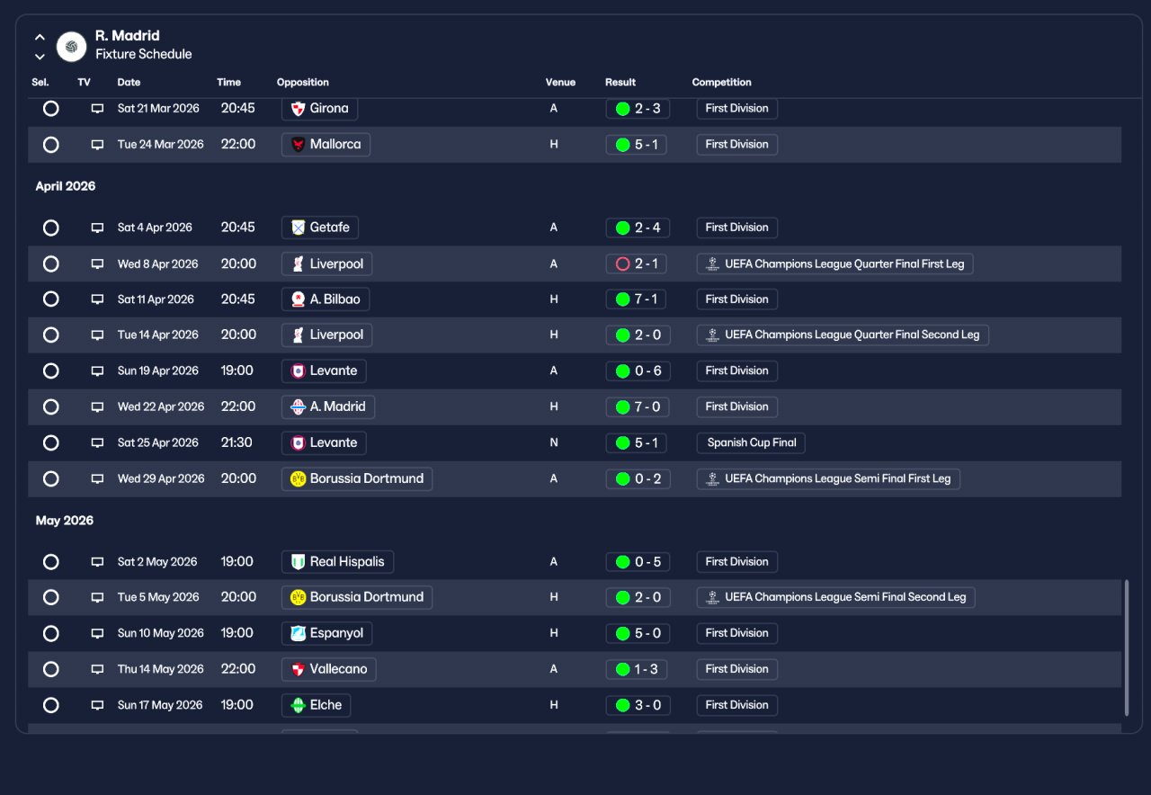The width and height of the screenshot is (1151, 795).
Task: Click the TV icon for the Elche fixture
Action: coord(97,706)
